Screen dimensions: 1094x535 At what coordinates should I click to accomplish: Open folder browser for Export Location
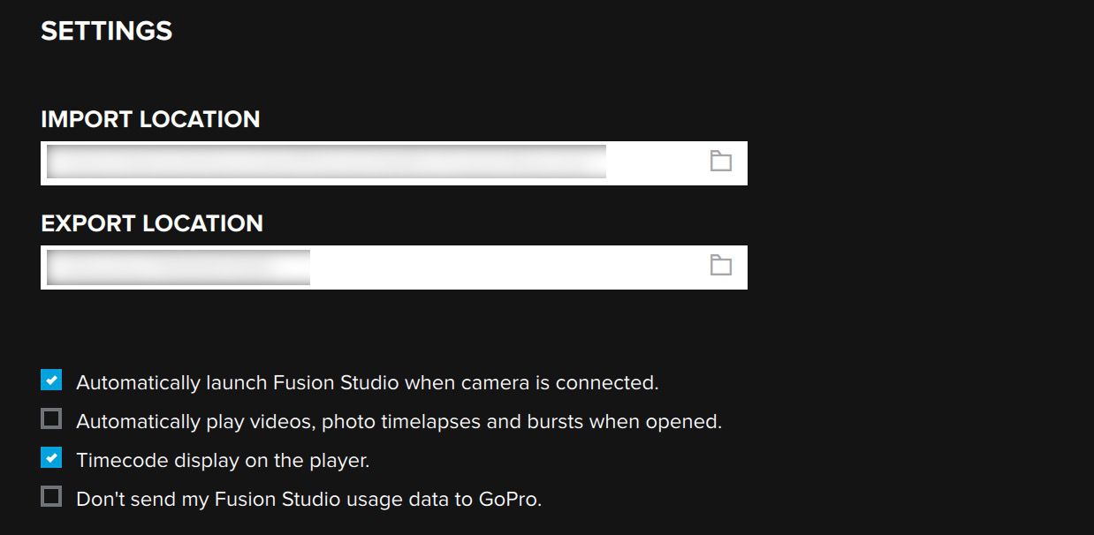pyautogui.click(x=721, y=266)
